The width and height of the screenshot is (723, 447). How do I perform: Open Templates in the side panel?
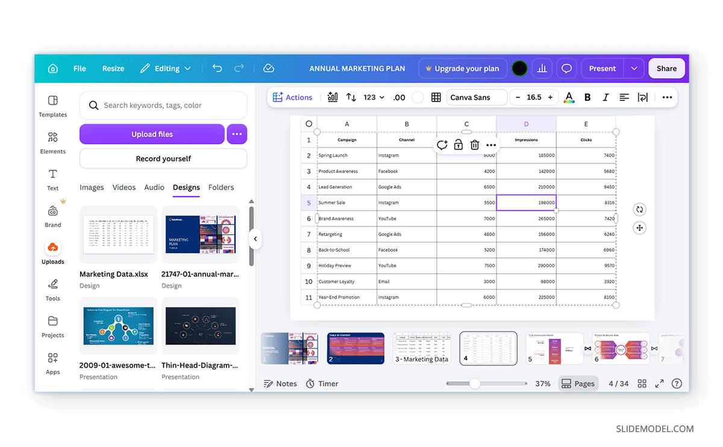point(53,106)
